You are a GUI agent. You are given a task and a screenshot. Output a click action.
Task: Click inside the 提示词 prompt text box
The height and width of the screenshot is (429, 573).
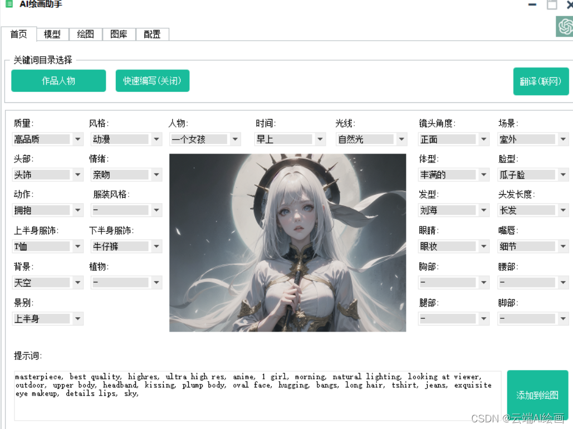pos(258,396)
